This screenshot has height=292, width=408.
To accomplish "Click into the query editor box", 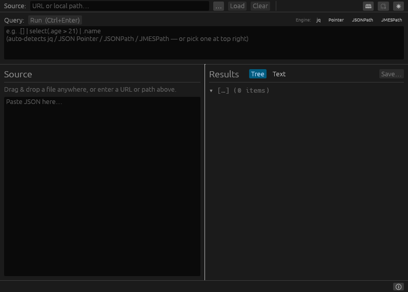I will [204, 43].
